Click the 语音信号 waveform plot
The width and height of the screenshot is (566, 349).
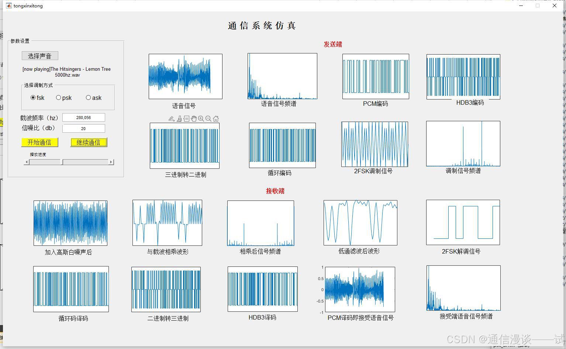[x=185, y=76]
